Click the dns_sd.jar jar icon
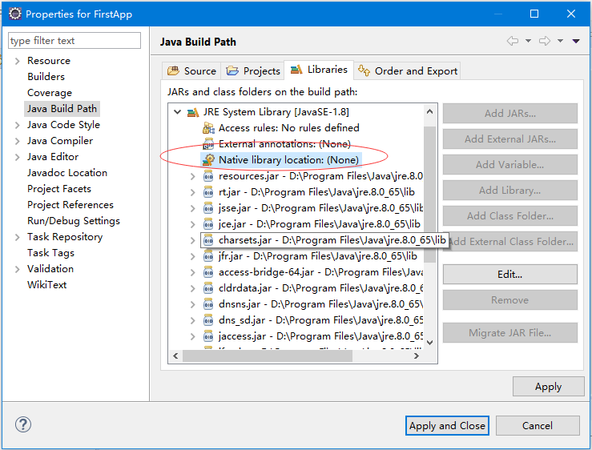Image resolution: width=592 pixels, height=450 pixels. pos(208,320)
